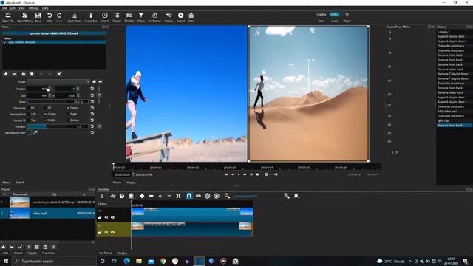Click the timeline Paste icon
The image size is (473, 266).
(131, 196)
